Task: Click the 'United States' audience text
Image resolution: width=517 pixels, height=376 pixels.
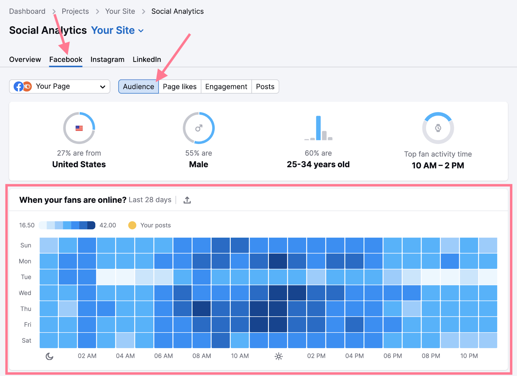Action: click(79, 164)
